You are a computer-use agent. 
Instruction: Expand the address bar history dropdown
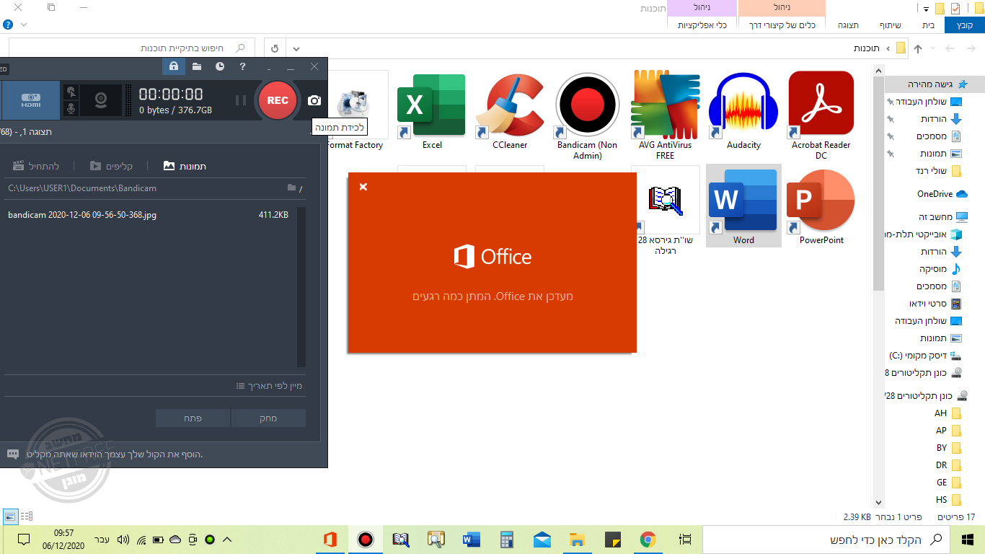(x=296, y=48)
